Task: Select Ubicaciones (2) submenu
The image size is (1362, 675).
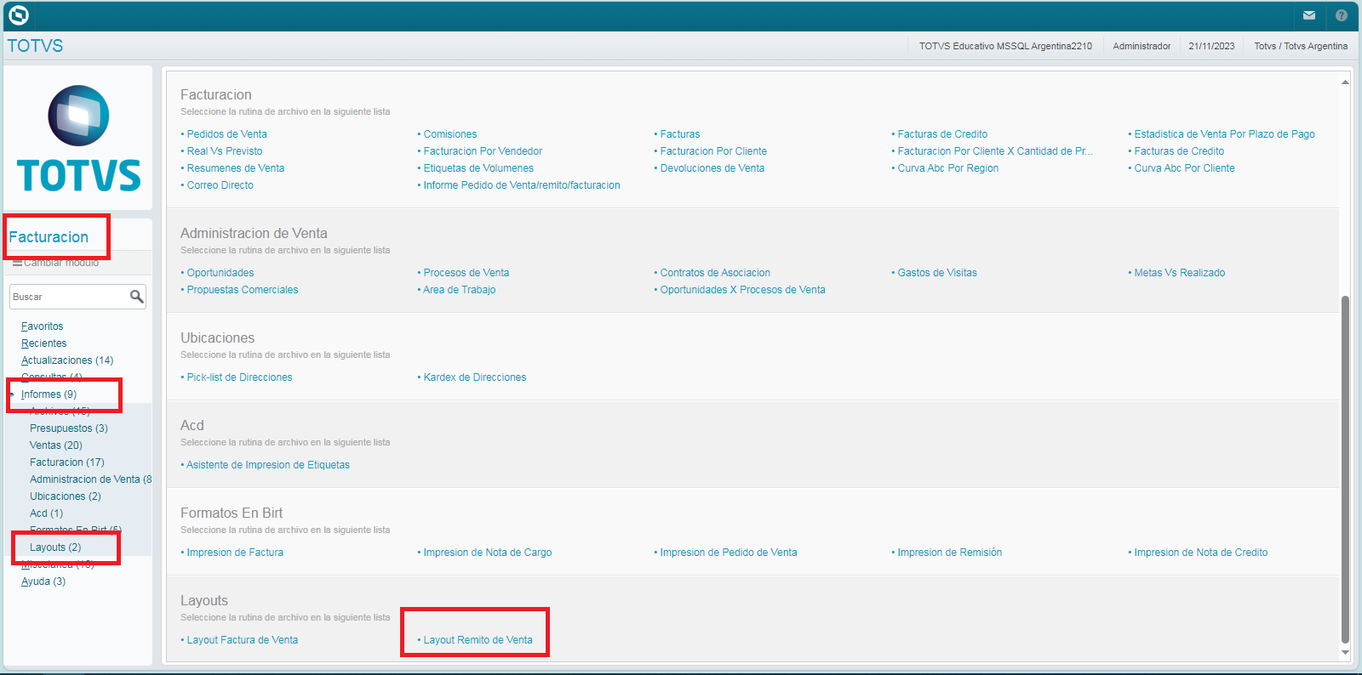Action: 66,496
